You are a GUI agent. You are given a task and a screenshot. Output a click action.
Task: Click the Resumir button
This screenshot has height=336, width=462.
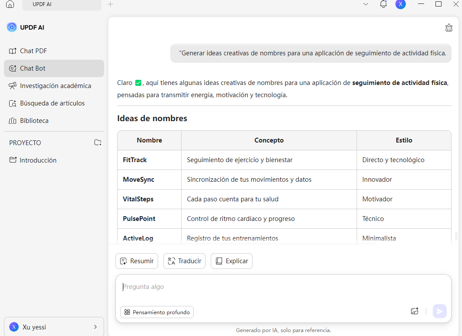pyautogui.click(x=136, y=261)
